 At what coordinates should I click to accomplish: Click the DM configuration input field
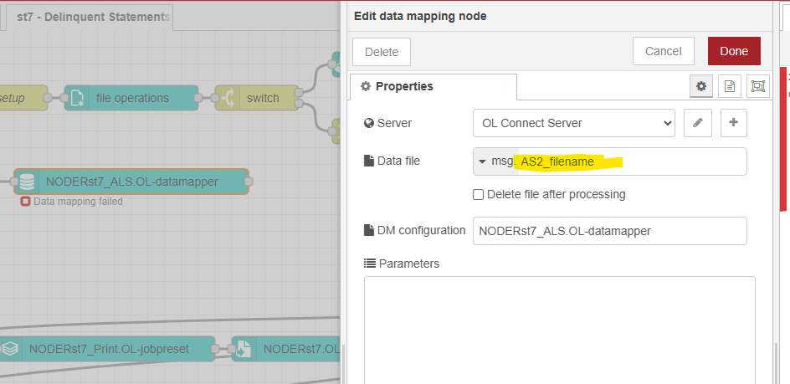[609, 231]
